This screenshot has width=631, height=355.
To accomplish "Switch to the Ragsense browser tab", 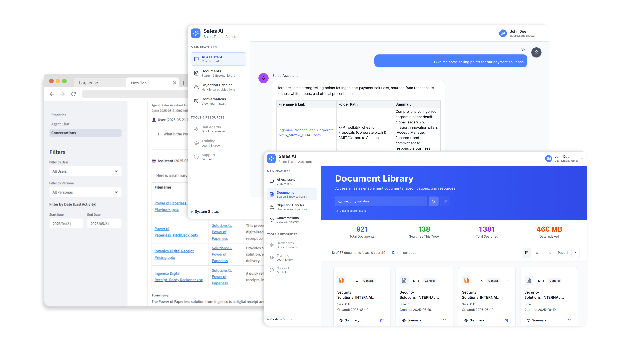I will [x=99, y=83].
